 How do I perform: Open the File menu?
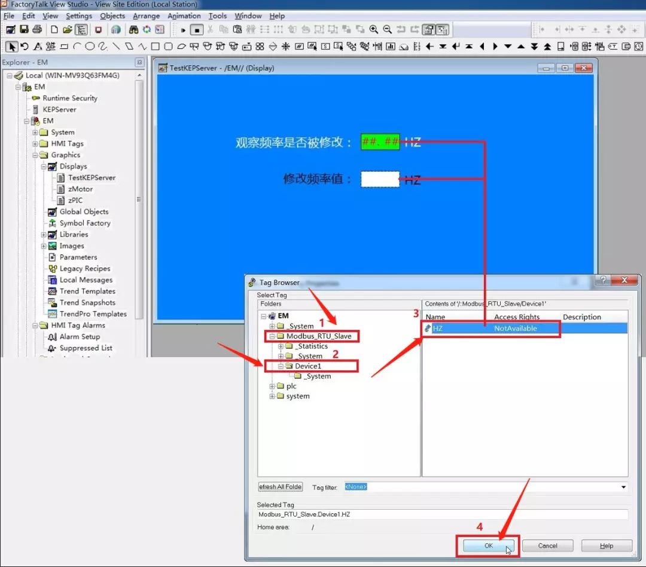[x=8, y=16]
